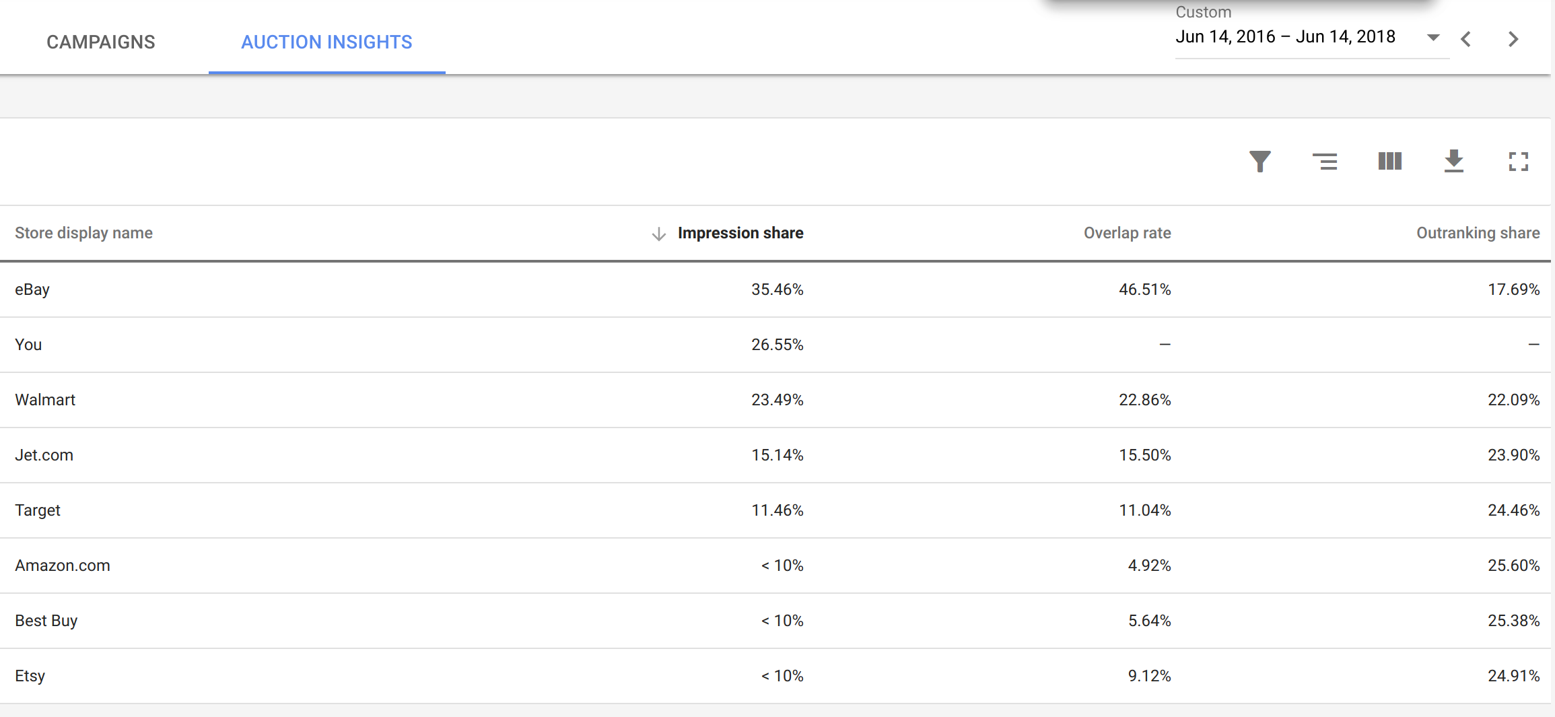Select the Walmart store row
The height and width of the screenshot is (717, 1555).
pos(45,400)
